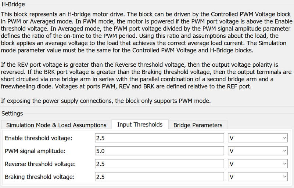
Task: Expand the PWM signal amplitude unit dropdown
Action: pos(258,151)
